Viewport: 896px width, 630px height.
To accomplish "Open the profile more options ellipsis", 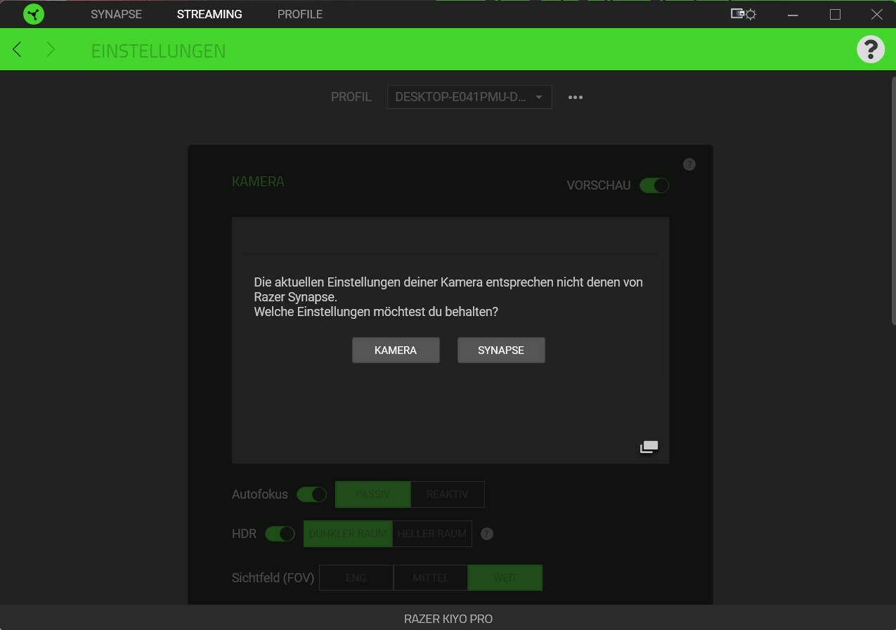I will [x=576, y=97].
